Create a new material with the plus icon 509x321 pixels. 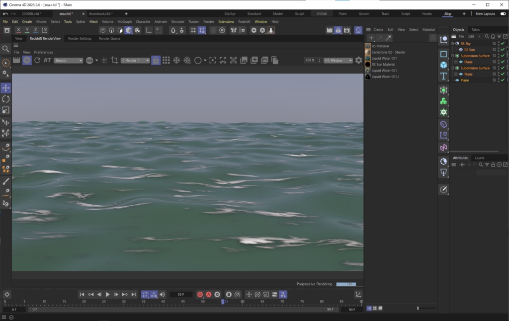[371, 38]
